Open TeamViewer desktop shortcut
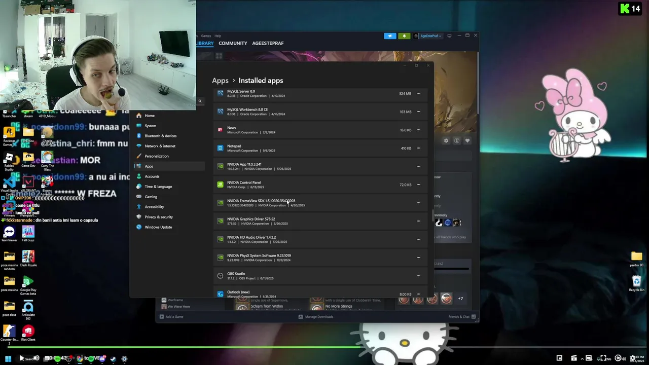Viewport: 649px width, 365px height. coord(9,234)
